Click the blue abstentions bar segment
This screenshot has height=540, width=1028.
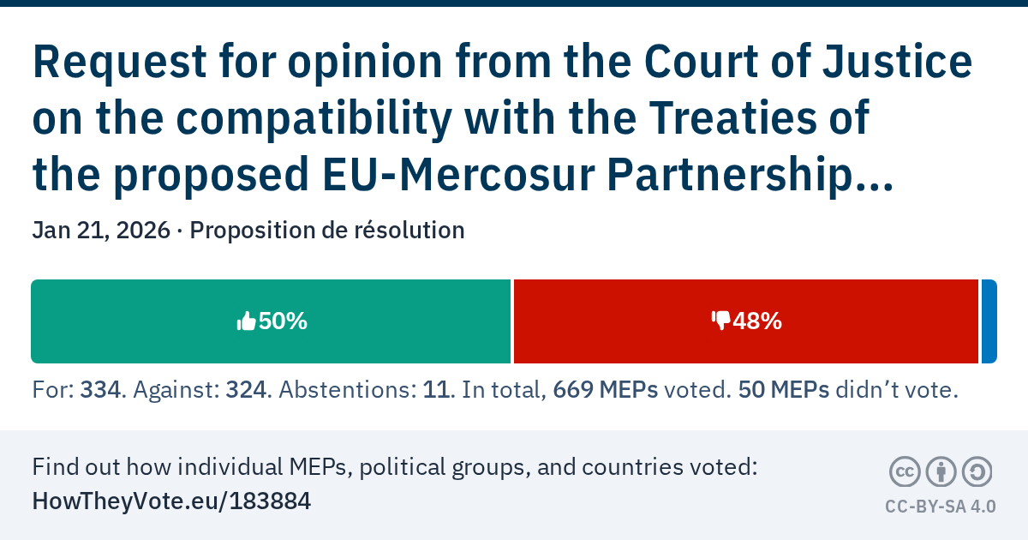[989, 321]
